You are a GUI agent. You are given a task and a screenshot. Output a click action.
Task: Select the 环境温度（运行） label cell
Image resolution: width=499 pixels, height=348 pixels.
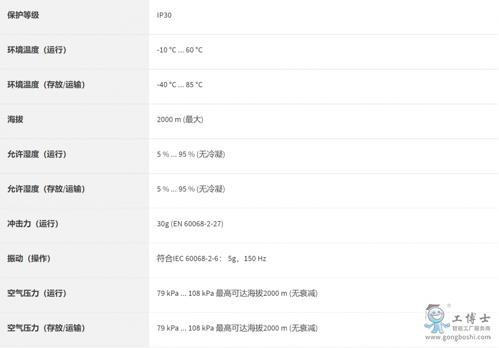click(37, 50)
